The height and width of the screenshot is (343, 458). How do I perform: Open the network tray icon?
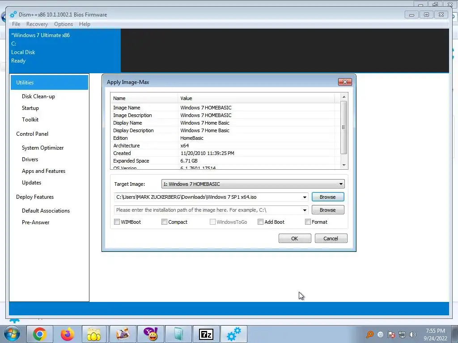[x=402, y=335]
